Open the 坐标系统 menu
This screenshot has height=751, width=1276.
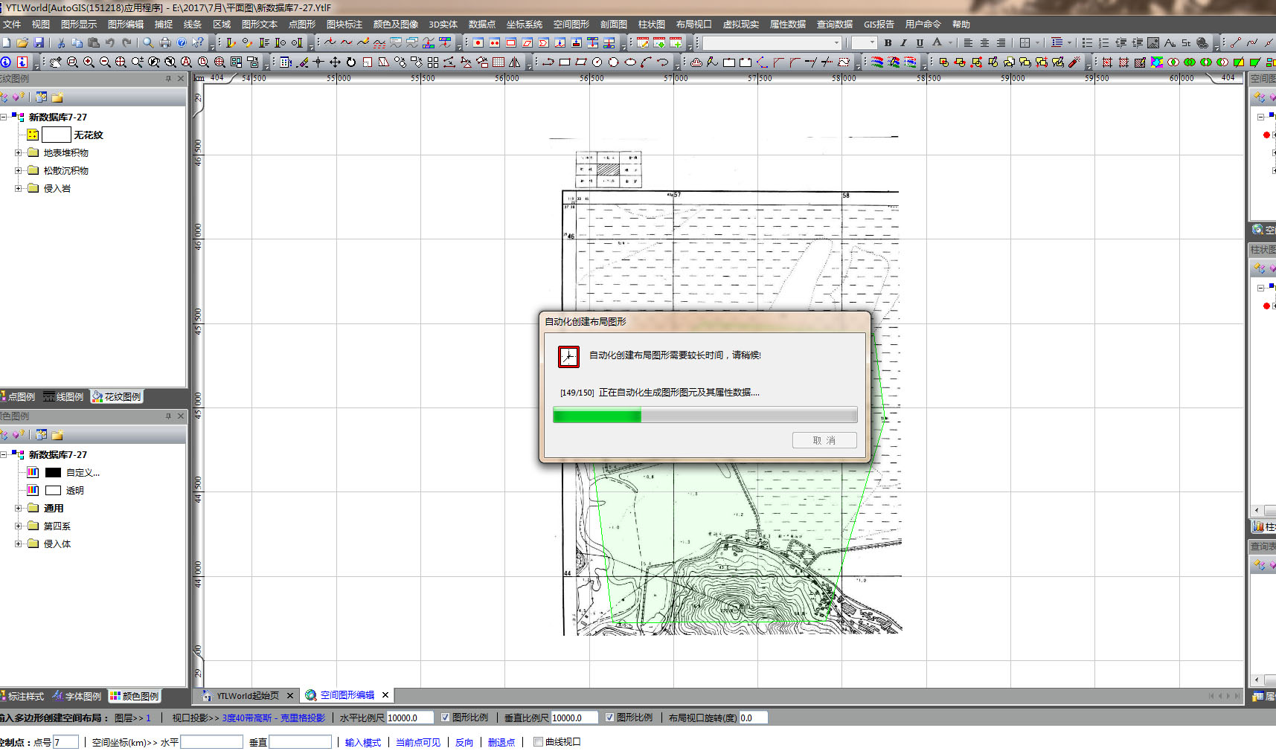pos(525,25)
